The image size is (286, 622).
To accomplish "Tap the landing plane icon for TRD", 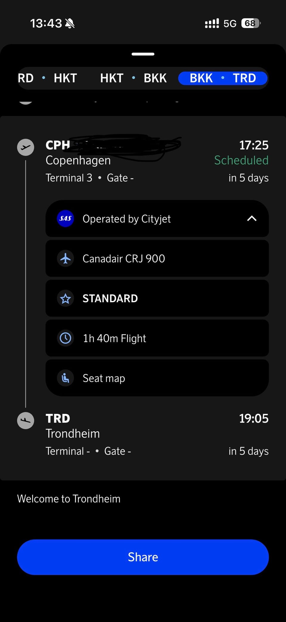I will 26,421.
